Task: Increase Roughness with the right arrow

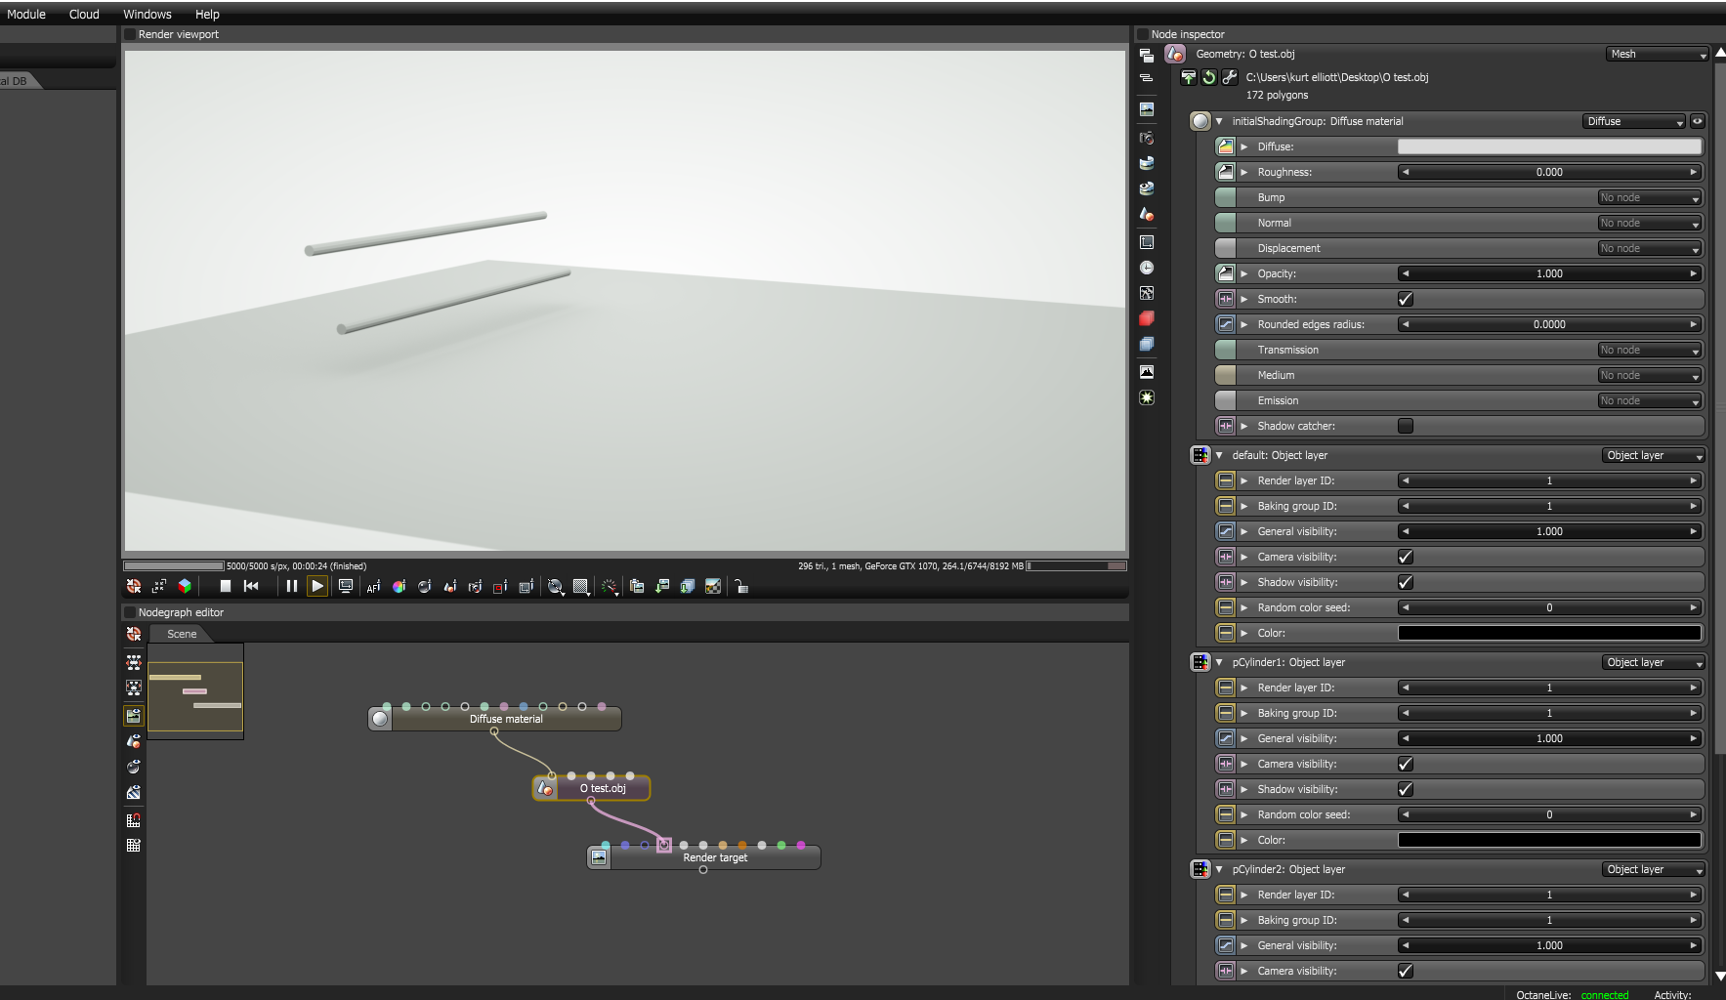Action: [x=1693, y=172]
